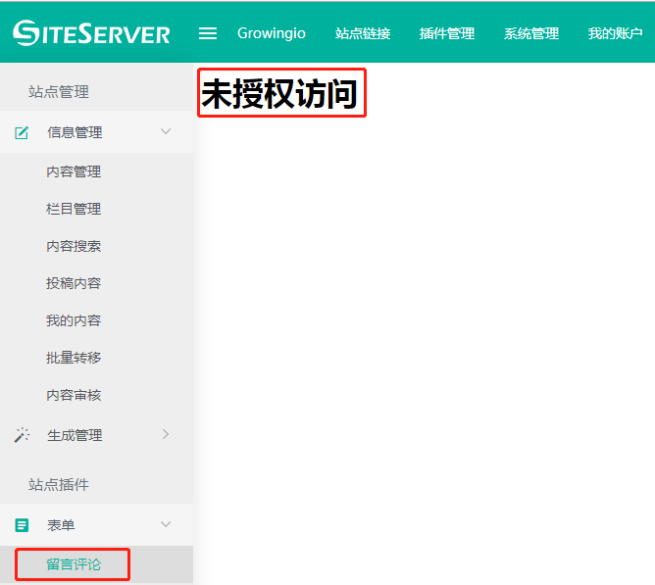Collapse the 表单 section chevron
This screenshot has width=655, height=585.
point(166,524)
